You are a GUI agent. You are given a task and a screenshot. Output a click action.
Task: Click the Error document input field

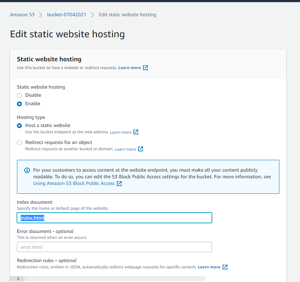[114, 247]
